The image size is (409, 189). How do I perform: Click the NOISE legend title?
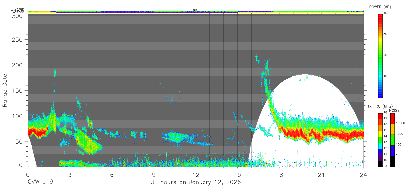coord(394,110)
